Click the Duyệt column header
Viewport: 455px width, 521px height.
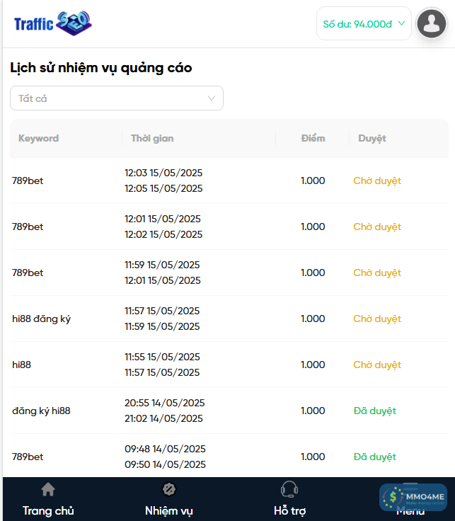pos(372,139)
